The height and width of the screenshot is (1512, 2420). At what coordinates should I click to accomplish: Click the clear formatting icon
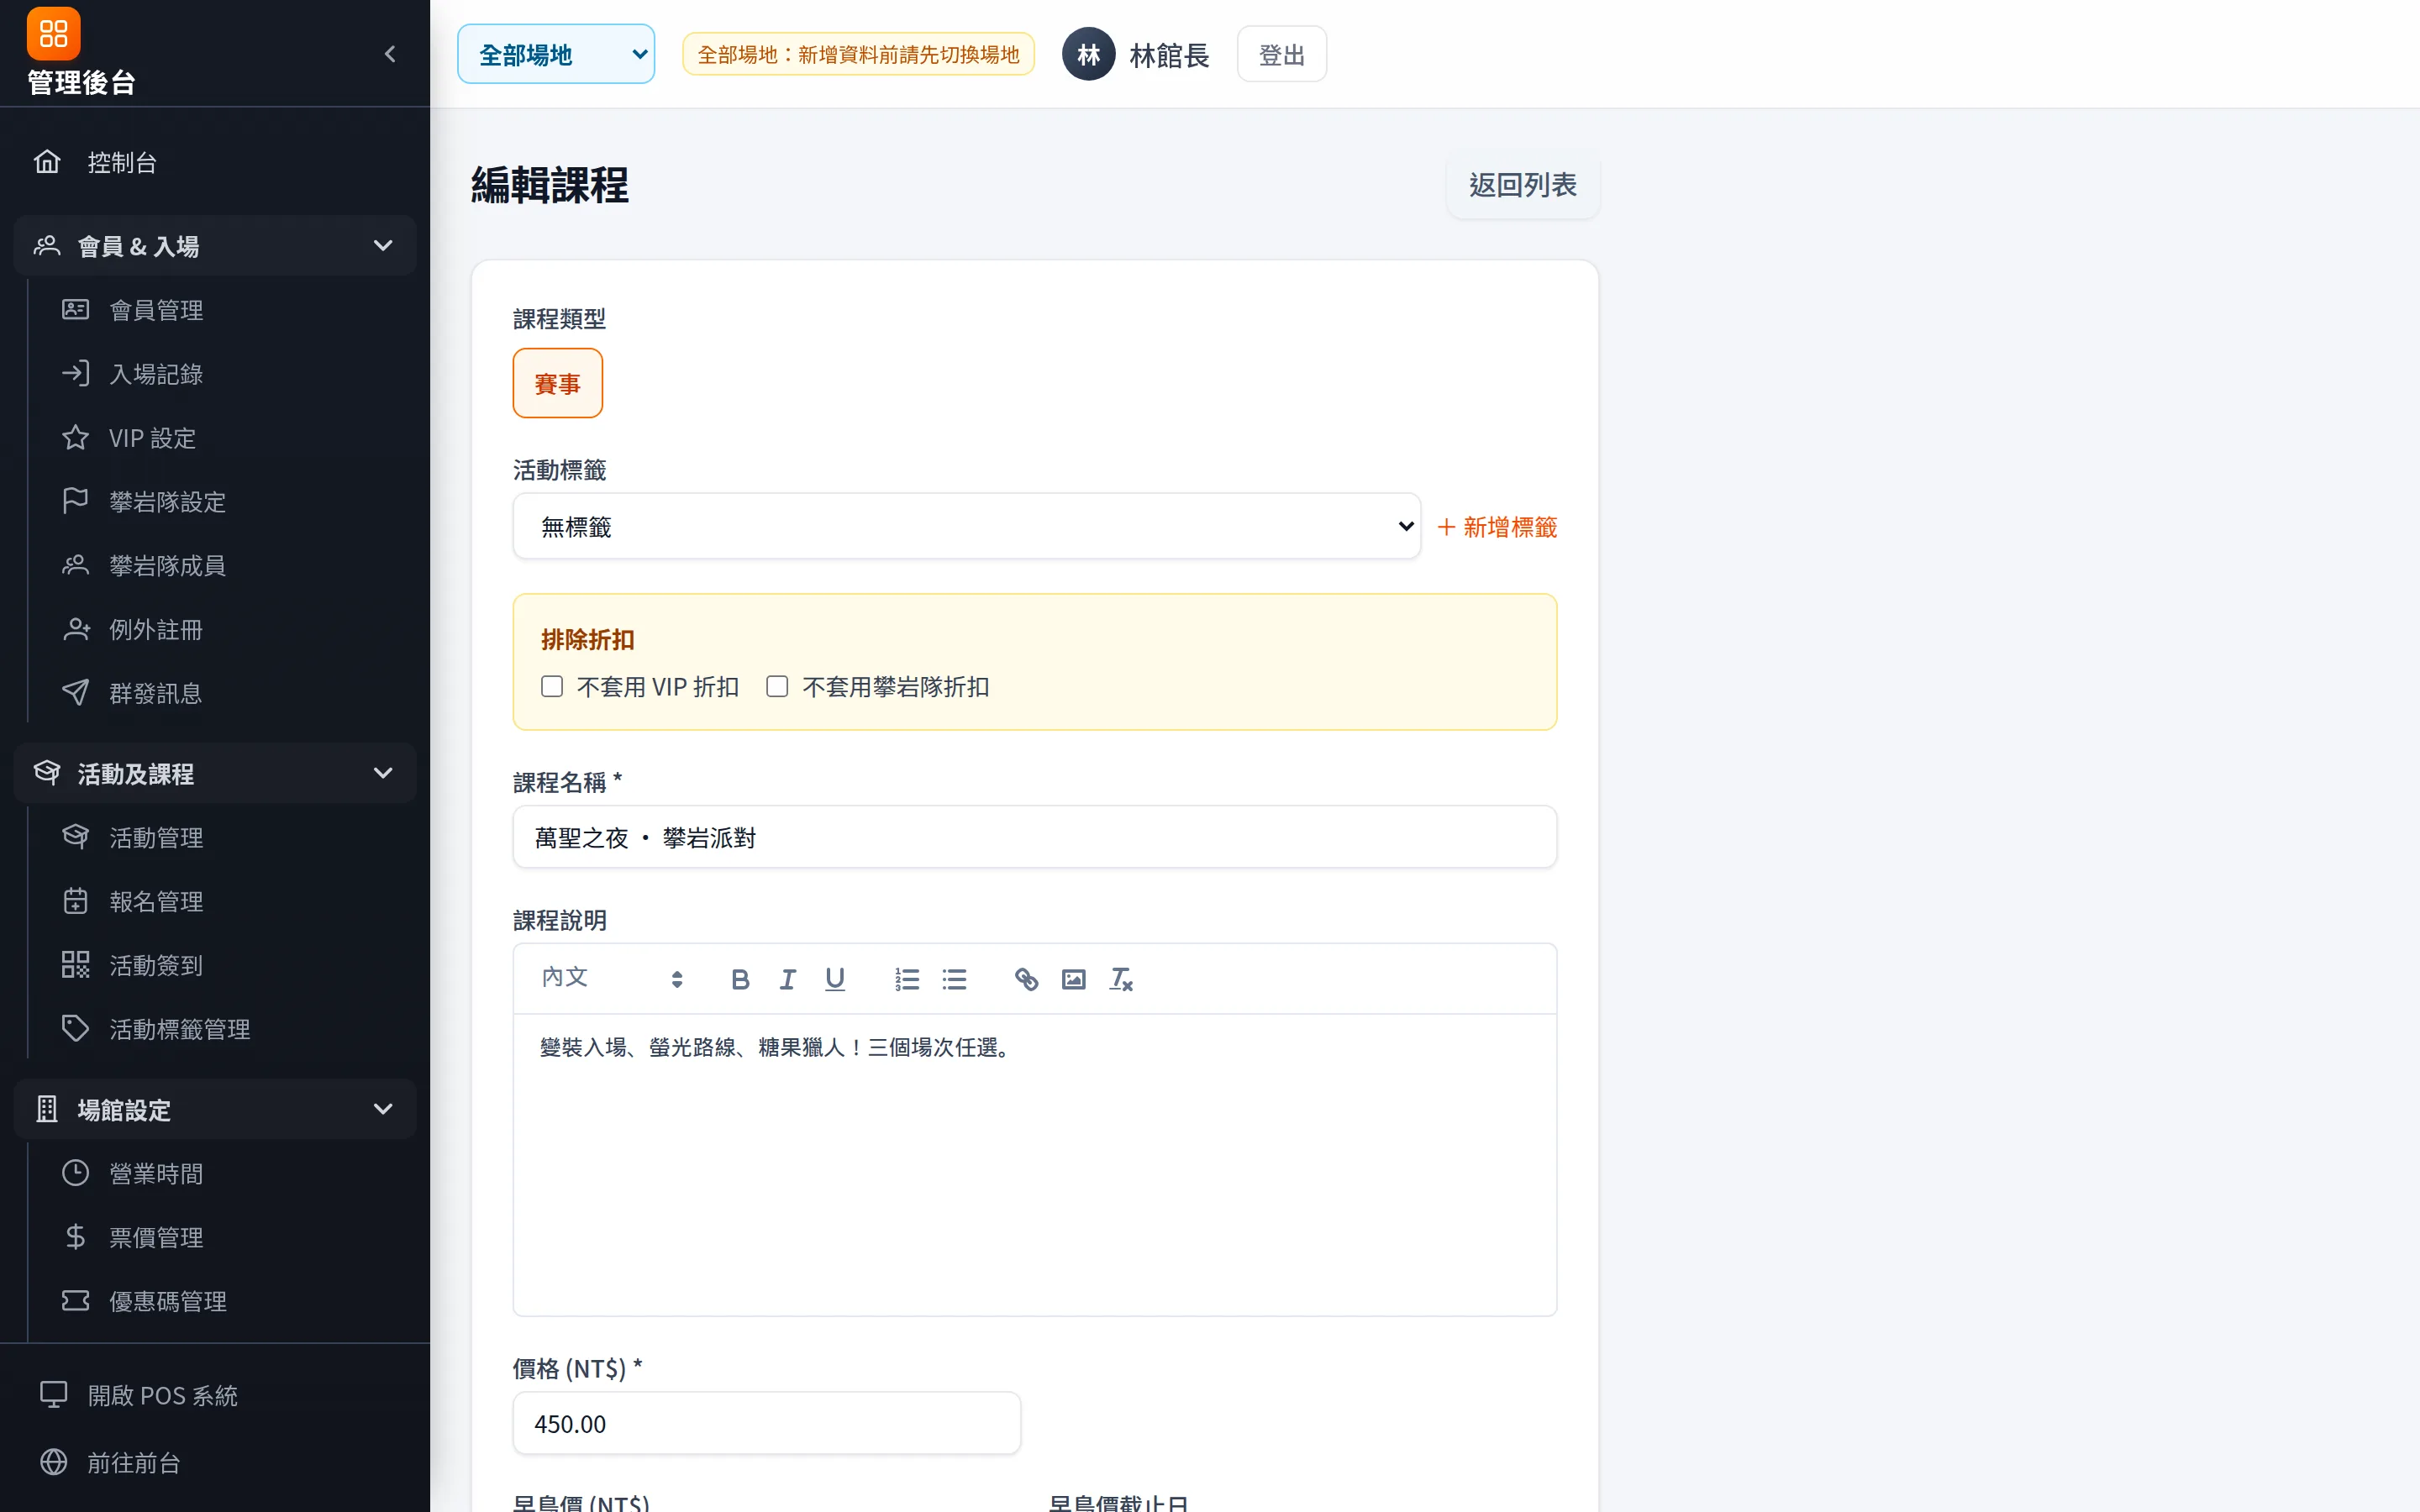(x=1121, y=979)
